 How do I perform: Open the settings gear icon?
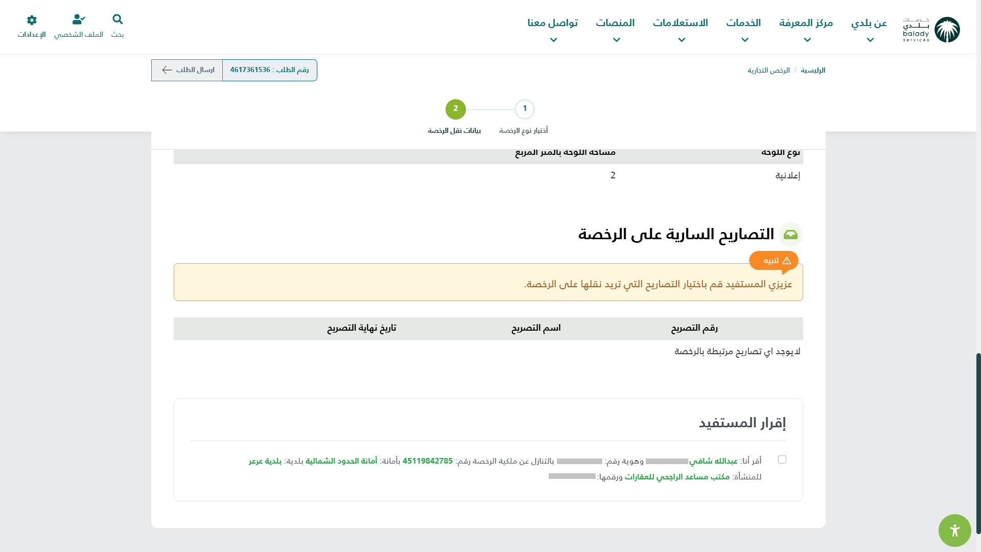coord(32,20)
